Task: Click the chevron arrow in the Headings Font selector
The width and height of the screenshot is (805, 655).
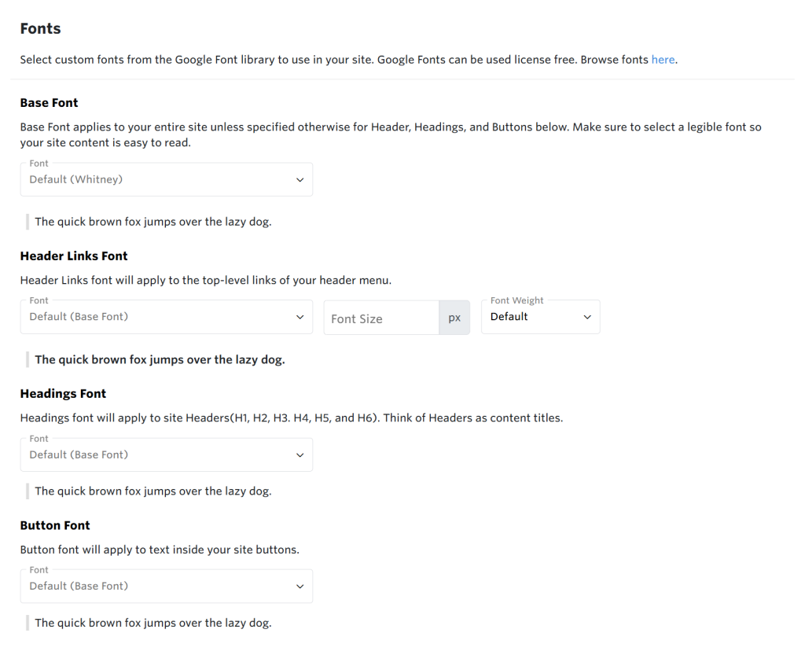Action: pos(300,455)
